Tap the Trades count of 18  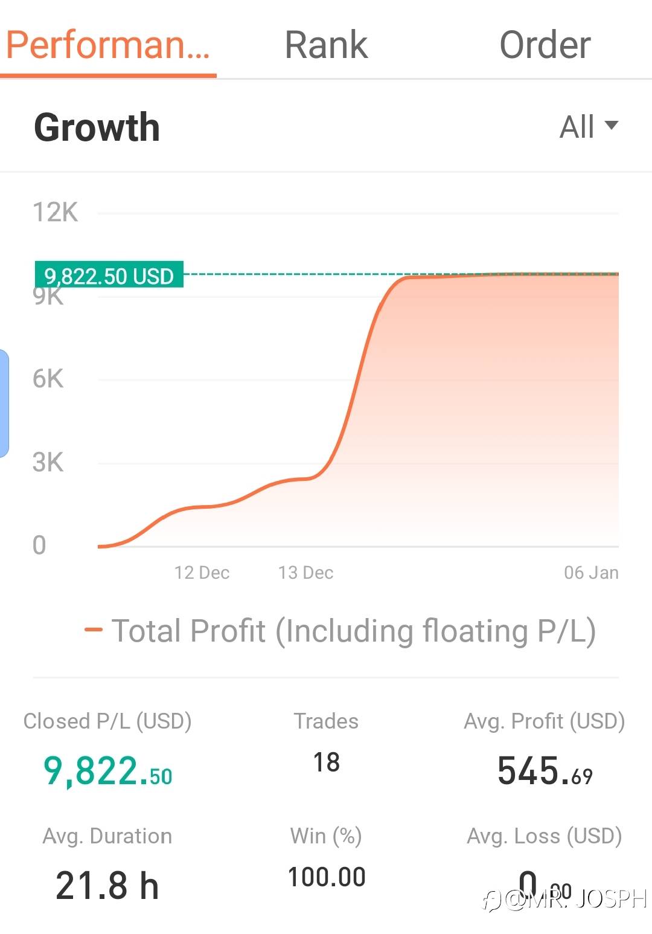tap(326, 762)
